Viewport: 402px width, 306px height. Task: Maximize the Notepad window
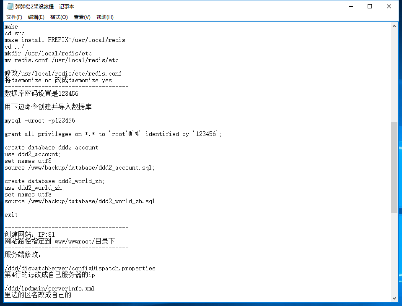(x=370, y=6)
